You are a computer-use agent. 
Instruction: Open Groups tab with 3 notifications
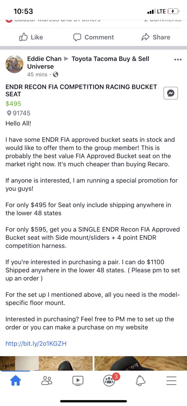[x=110, y=380]
